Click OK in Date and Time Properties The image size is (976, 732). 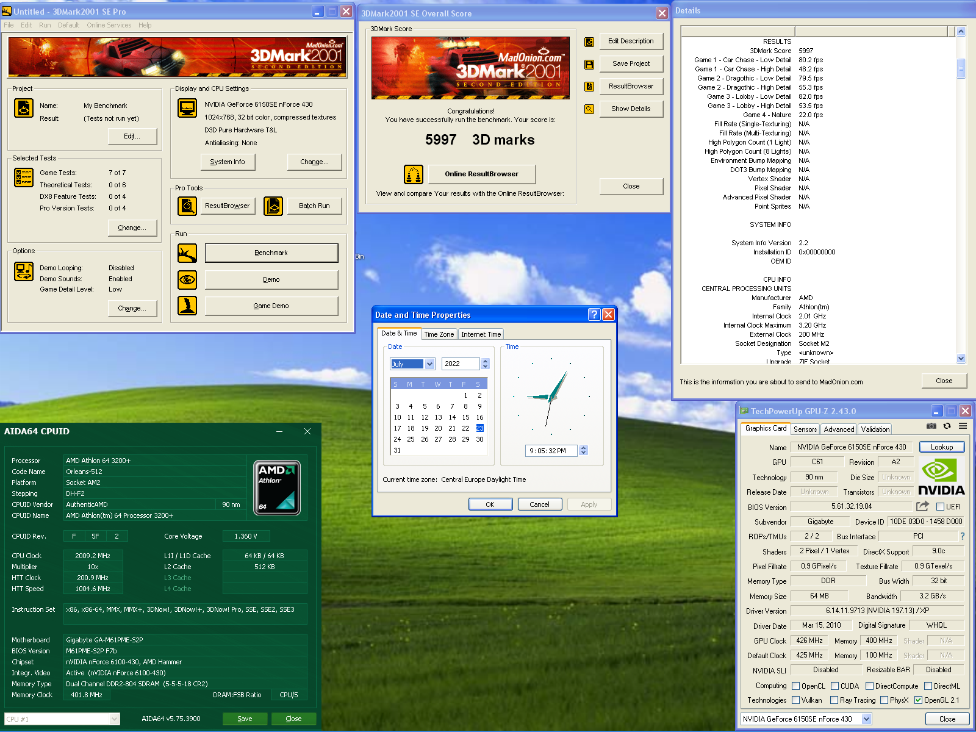point(490,504)
